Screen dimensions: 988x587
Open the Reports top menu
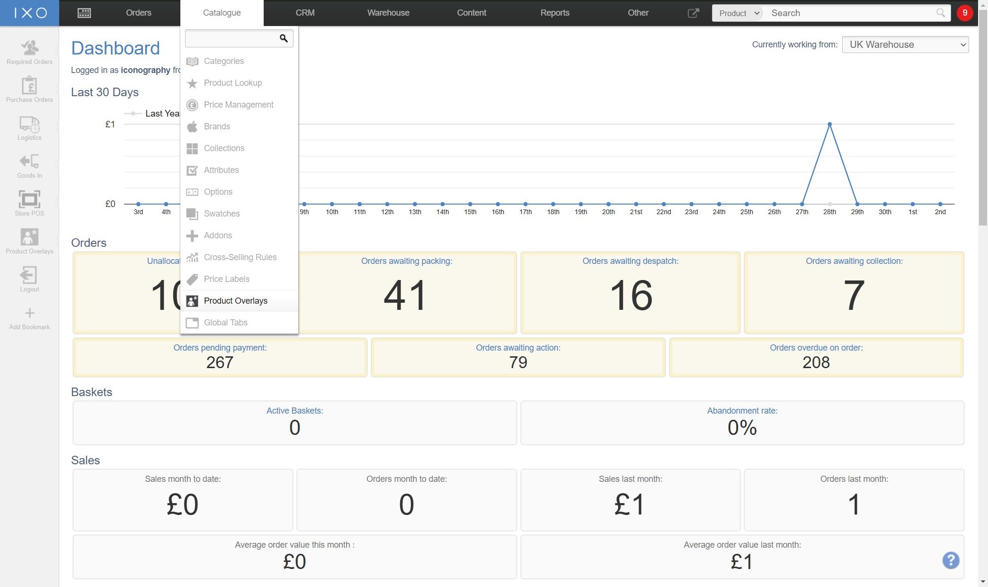click(554, 13)
